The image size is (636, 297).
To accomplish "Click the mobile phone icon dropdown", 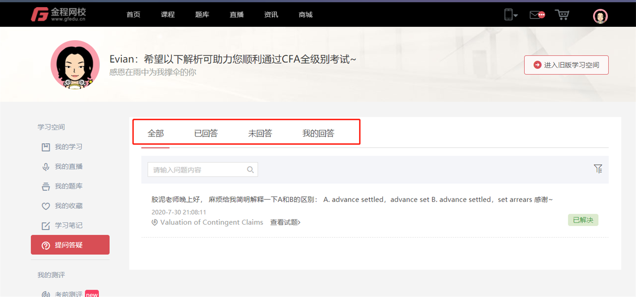I will 510,15.
